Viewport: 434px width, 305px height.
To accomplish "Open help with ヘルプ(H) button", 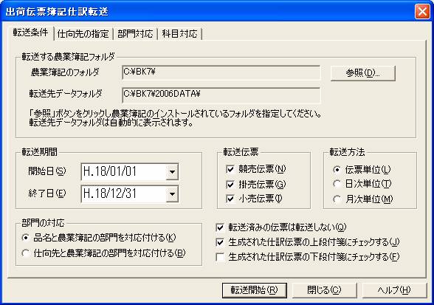I will pyautogui.click(x=394, y=290).
